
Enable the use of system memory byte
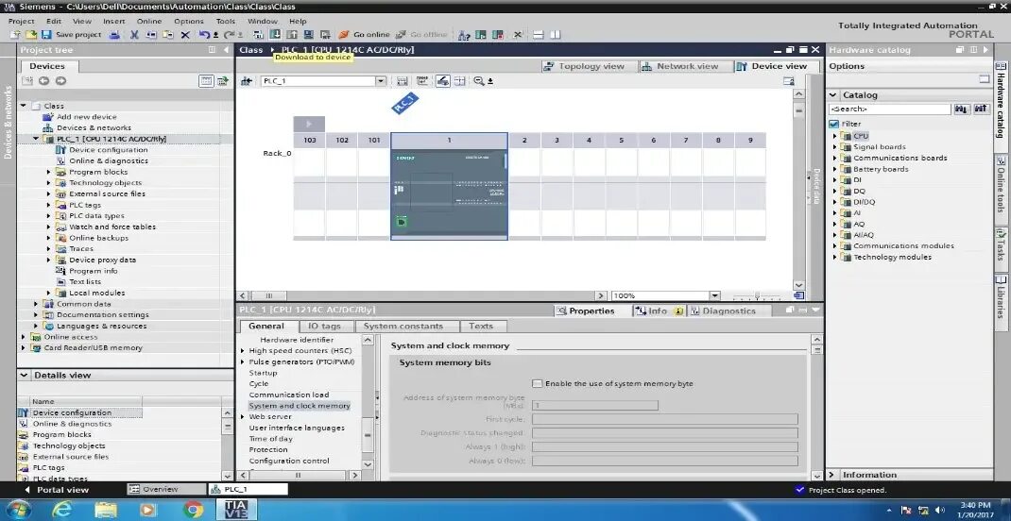pyautogui.click(x=537, y=384)
